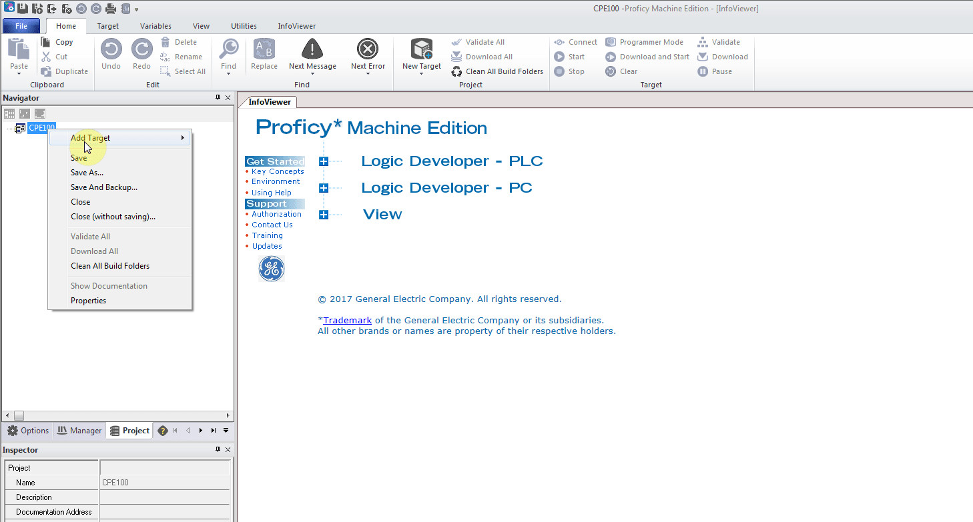Open Add Target submenu in context menu
The width and height of the screenshot is (973, 522).
coord(119,138)
